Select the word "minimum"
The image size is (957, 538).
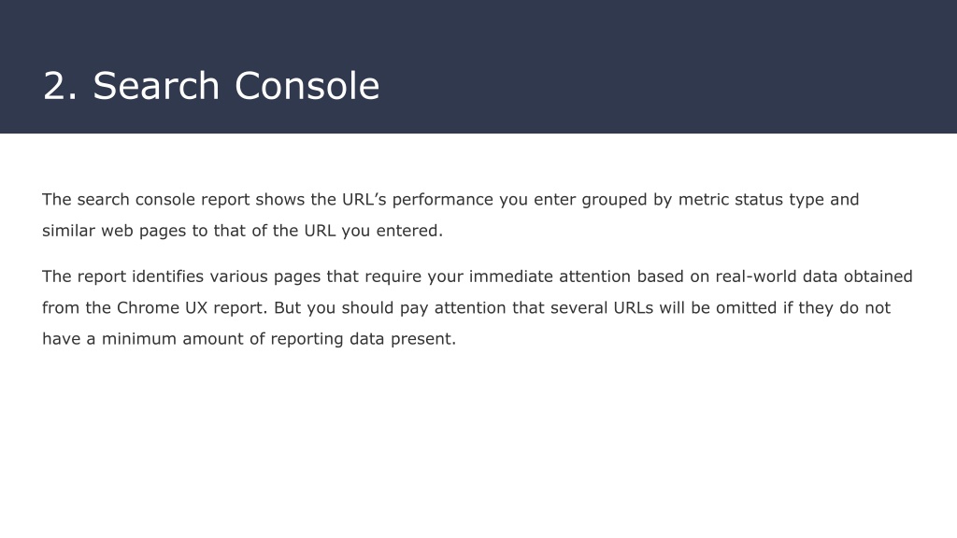point(139,338)
